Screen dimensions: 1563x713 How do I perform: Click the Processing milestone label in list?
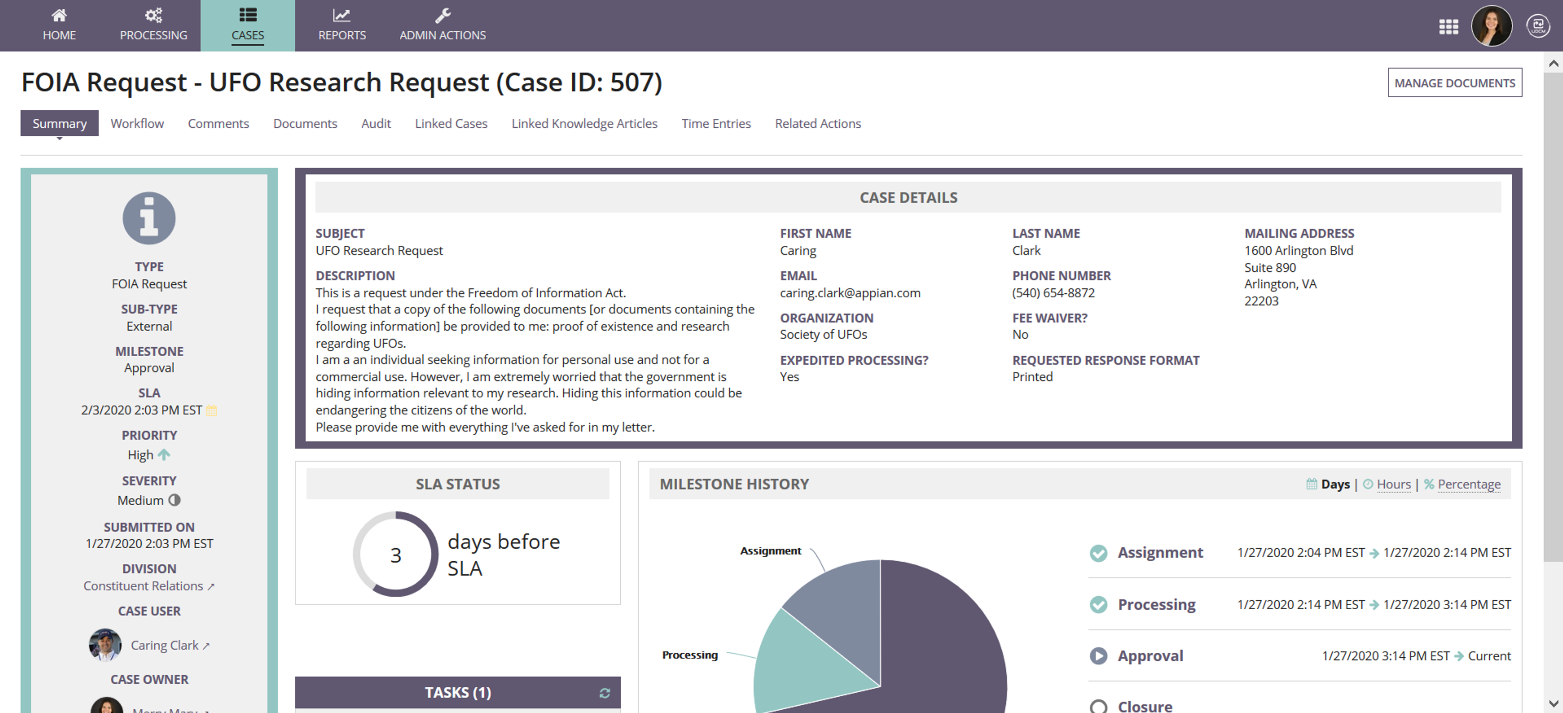click(x=1156, y=604)
